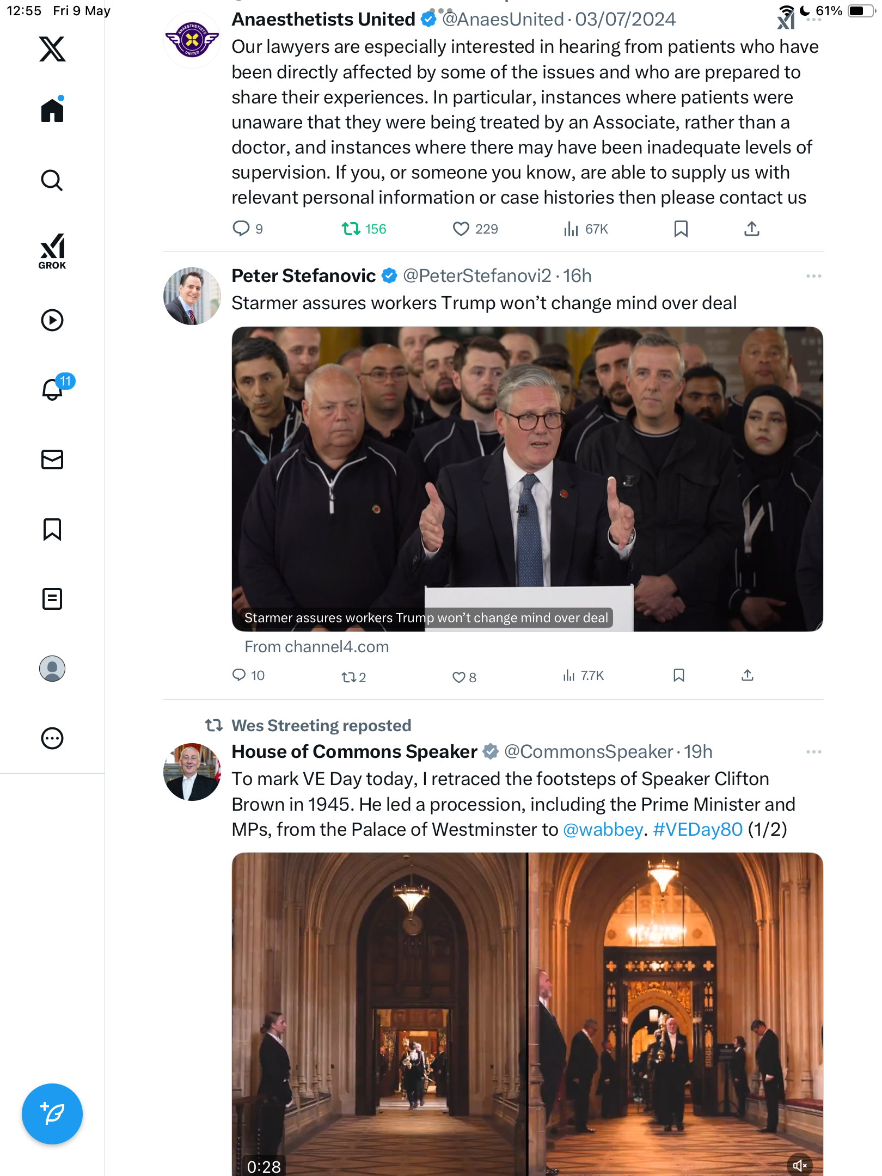The width and height of the screenshot is (882, 1176).
Task: Open the sidebar Bookmarks page
Action: click(x=52, y=529)
